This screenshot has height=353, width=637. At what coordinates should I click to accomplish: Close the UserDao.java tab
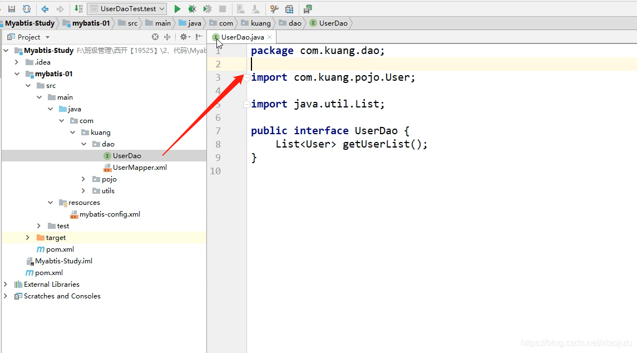[x=269, y=37]
